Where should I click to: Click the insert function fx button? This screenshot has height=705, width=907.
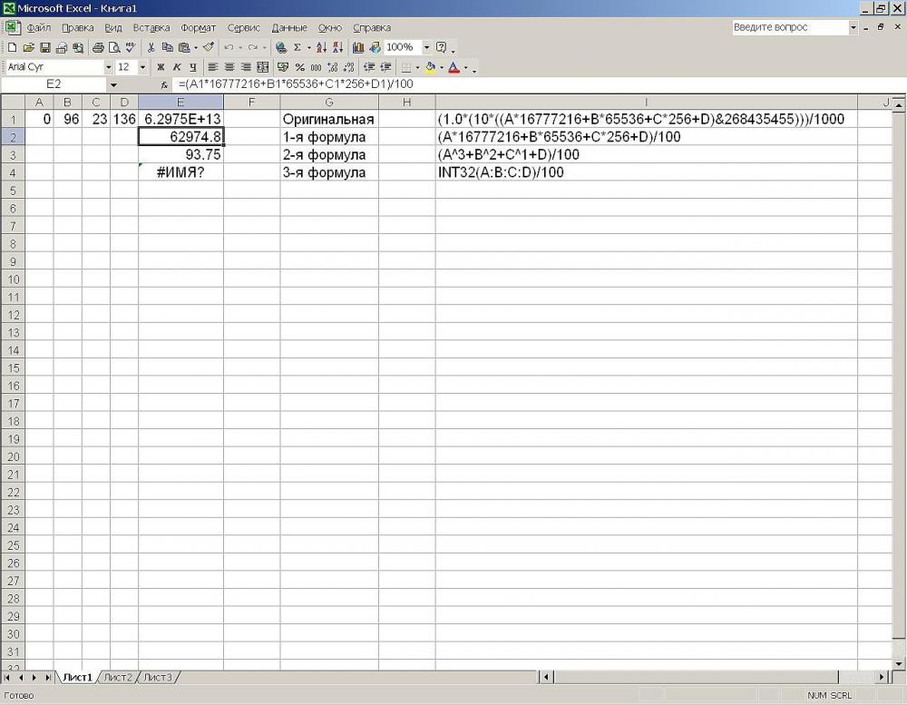pyautogui.click(x=164, y=85)
